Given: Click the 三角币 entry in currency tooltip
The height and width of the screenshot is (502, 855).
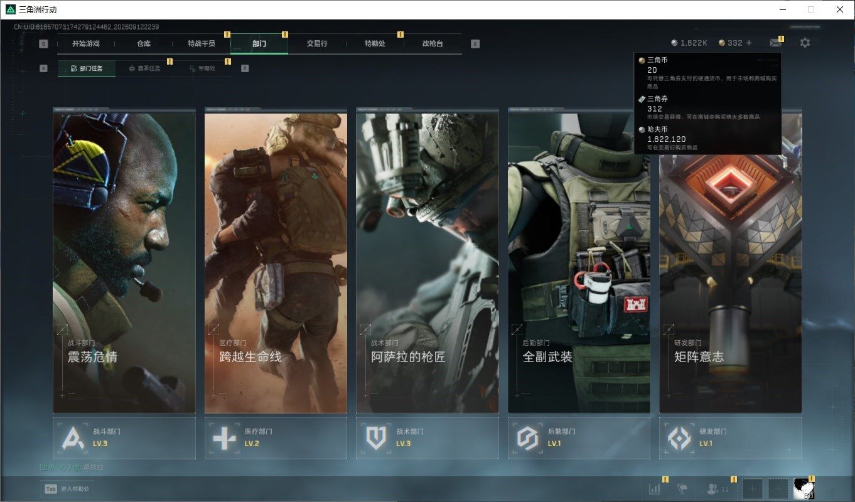Looking at the screenshot, I should click(707, 73).
